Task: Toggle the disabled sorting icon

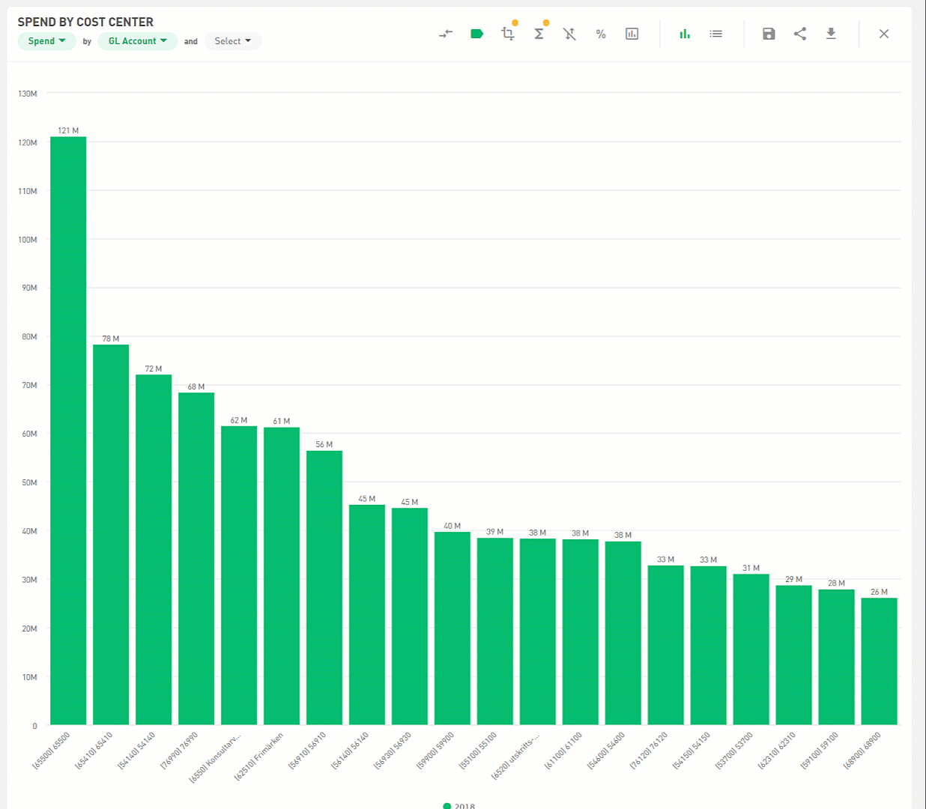Action: pyautogui.click(x=569, y=34)
